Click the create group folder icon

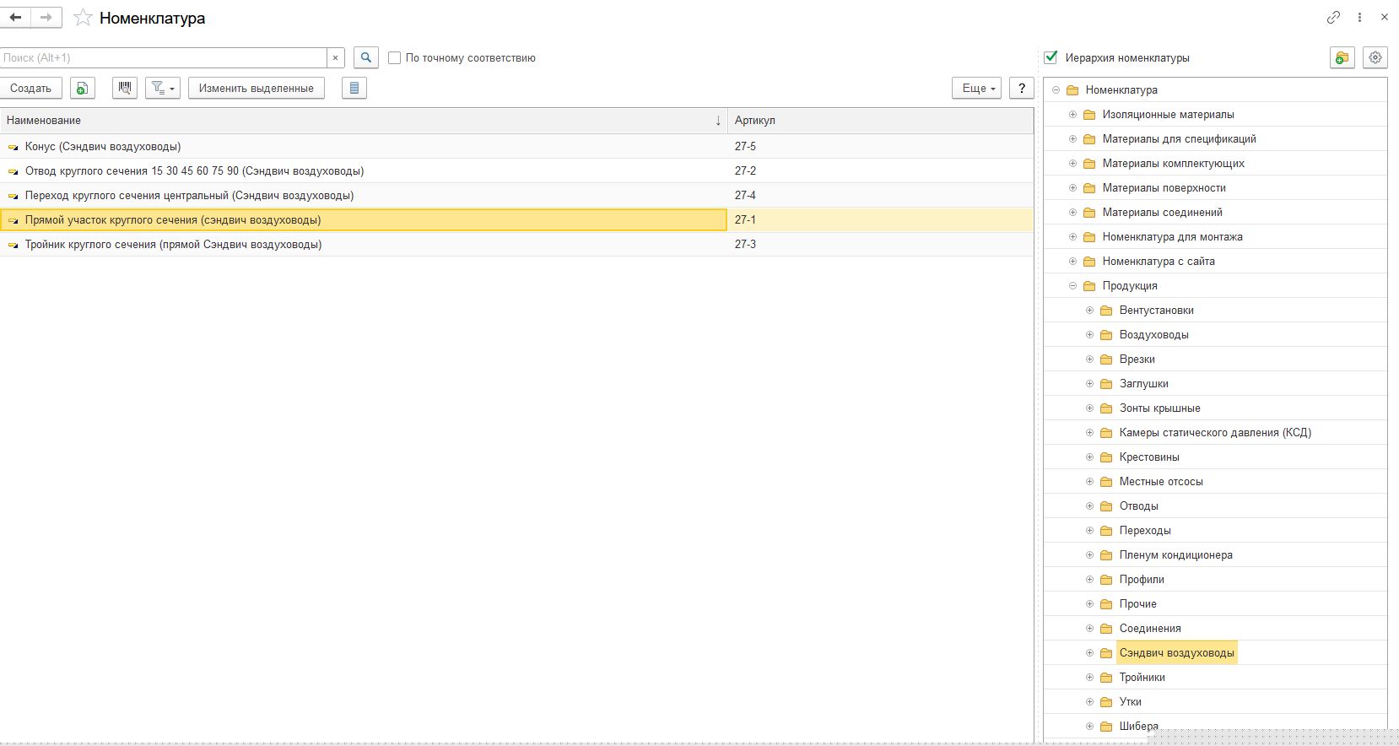pyautogui.click(x=1342, y=57)
